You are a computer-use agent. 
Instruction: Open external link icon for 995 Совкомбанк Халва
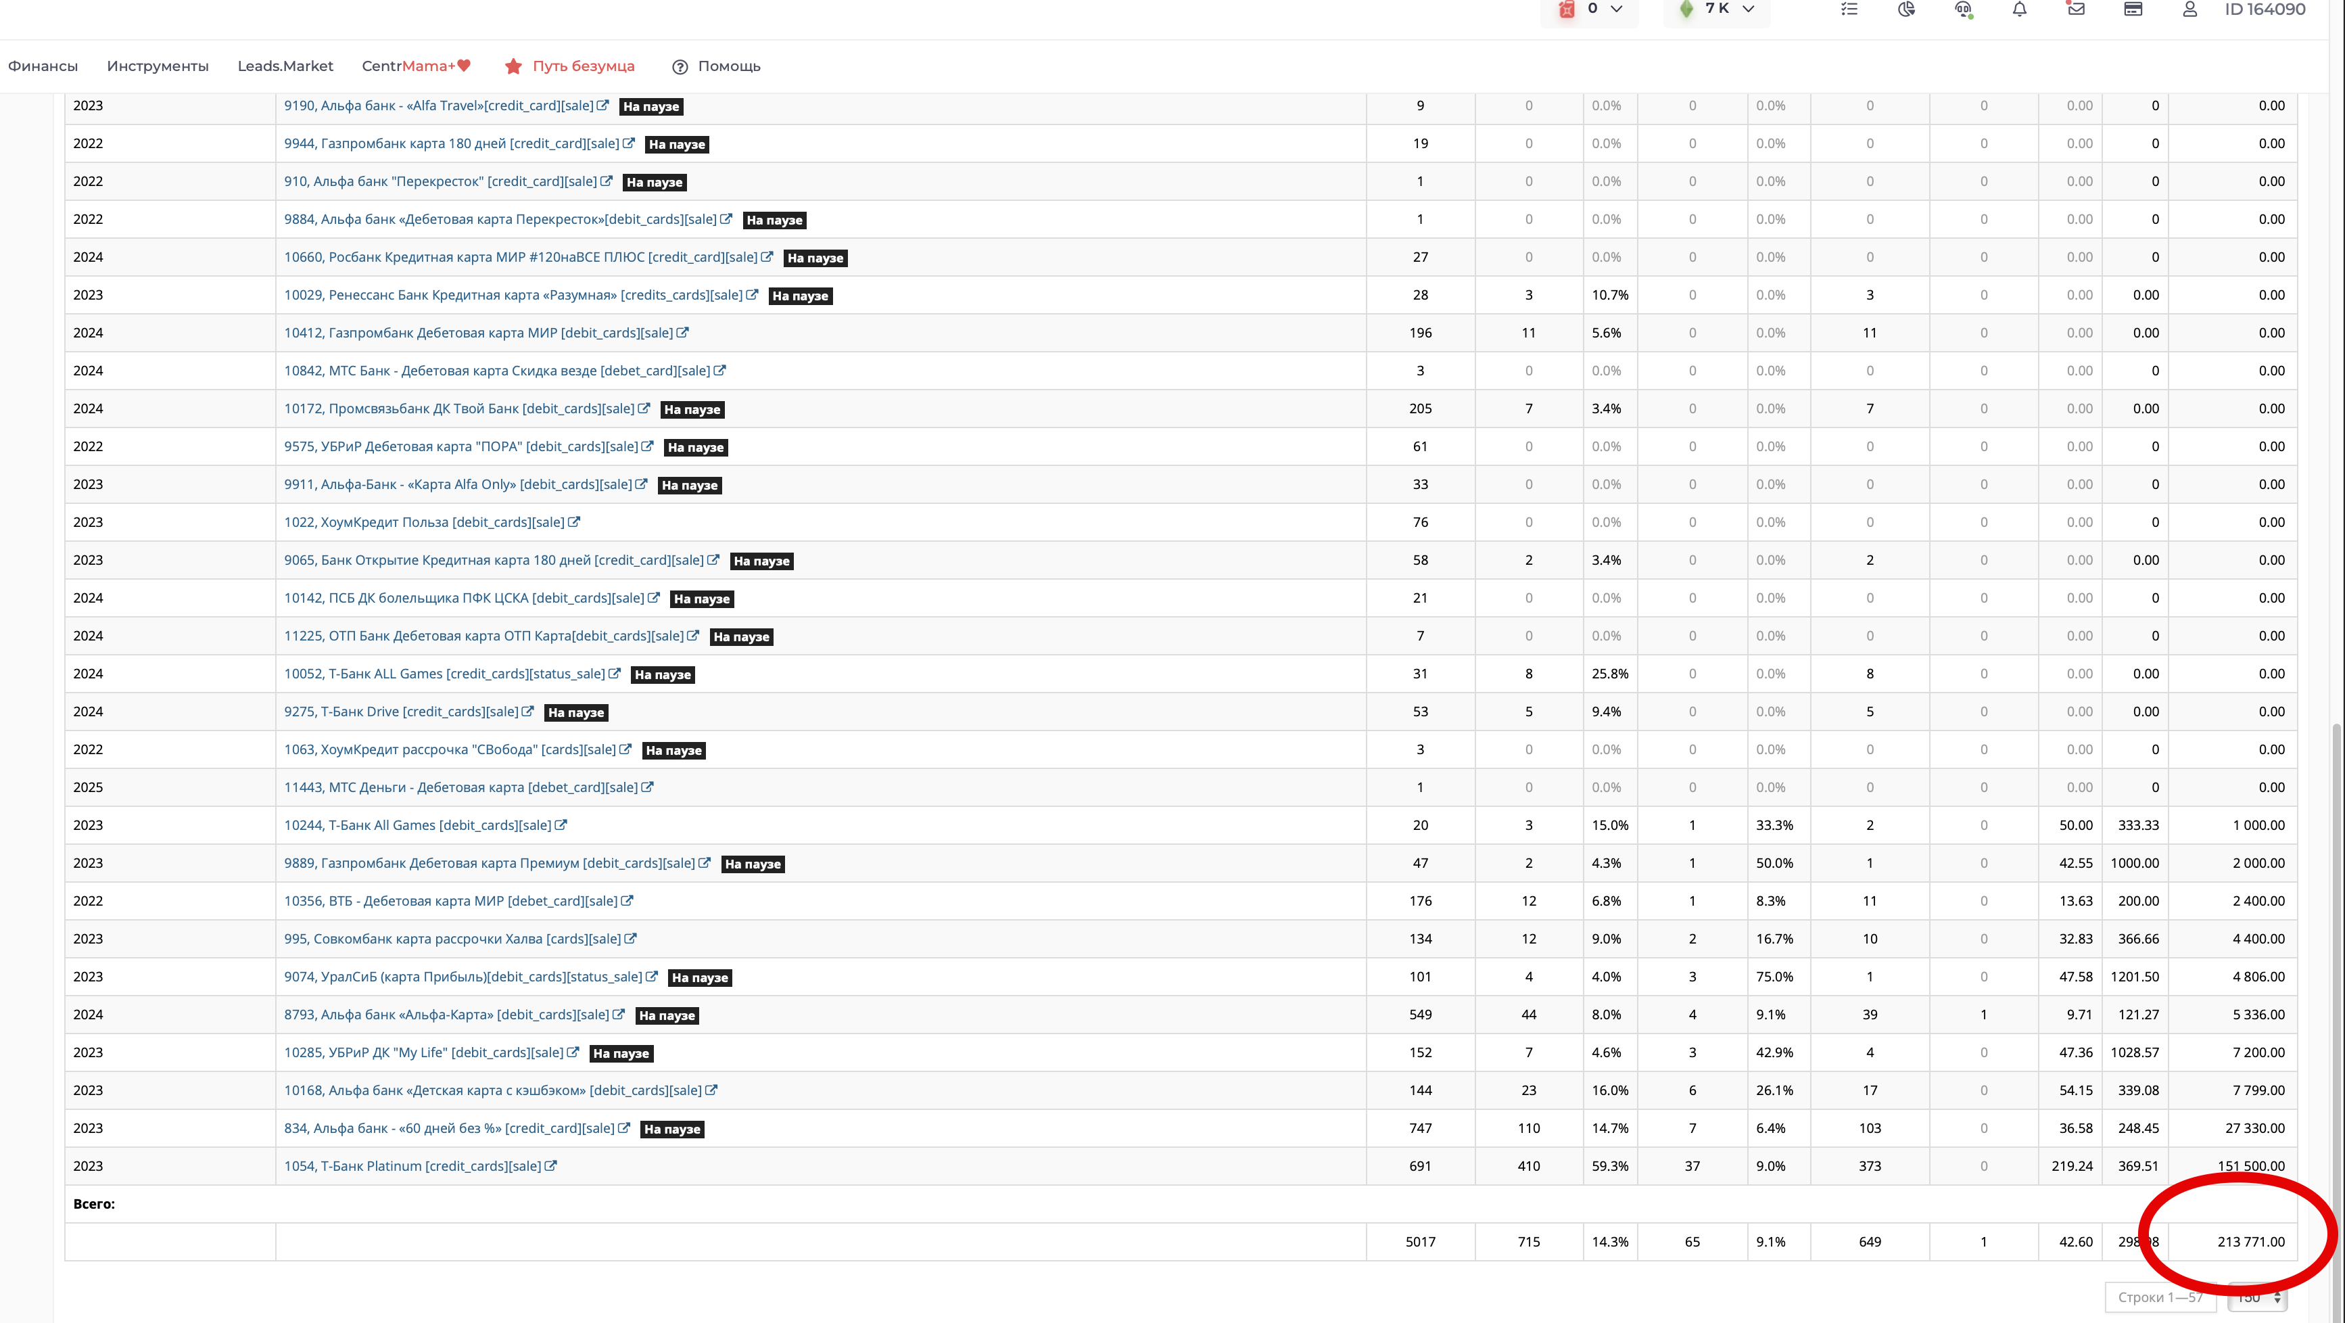coord(631,939)
